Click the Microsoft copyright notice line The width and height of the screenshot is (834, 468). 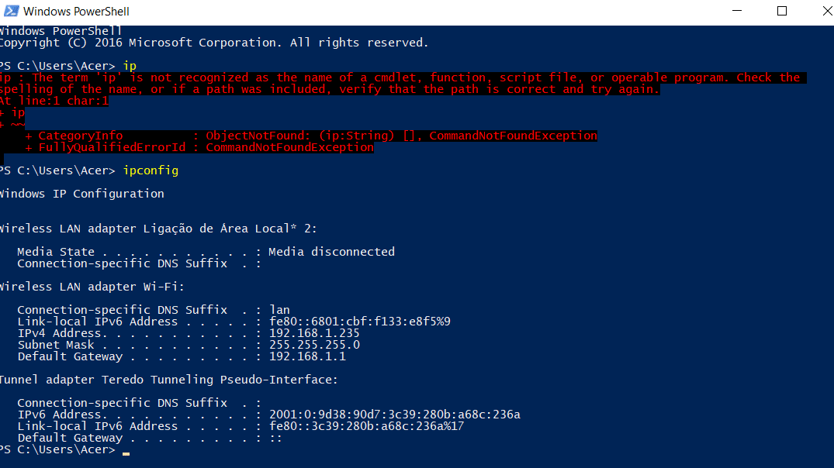pyautogui.click(x=213, y=43)
